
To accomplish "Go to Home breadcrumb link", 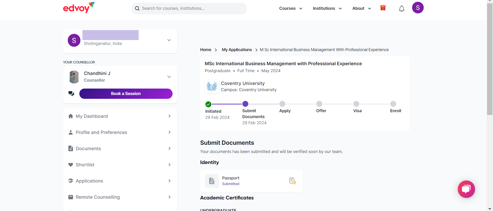I will pyautogui.click(x=206, y=50).
